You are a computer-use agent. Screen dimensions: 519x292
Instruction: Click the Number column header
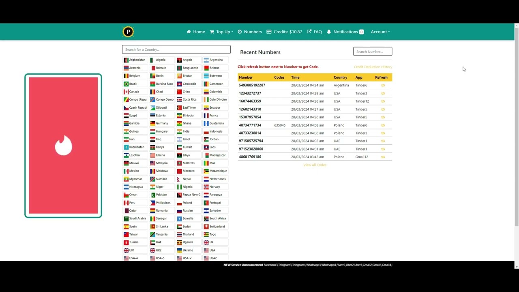[246, 77]
